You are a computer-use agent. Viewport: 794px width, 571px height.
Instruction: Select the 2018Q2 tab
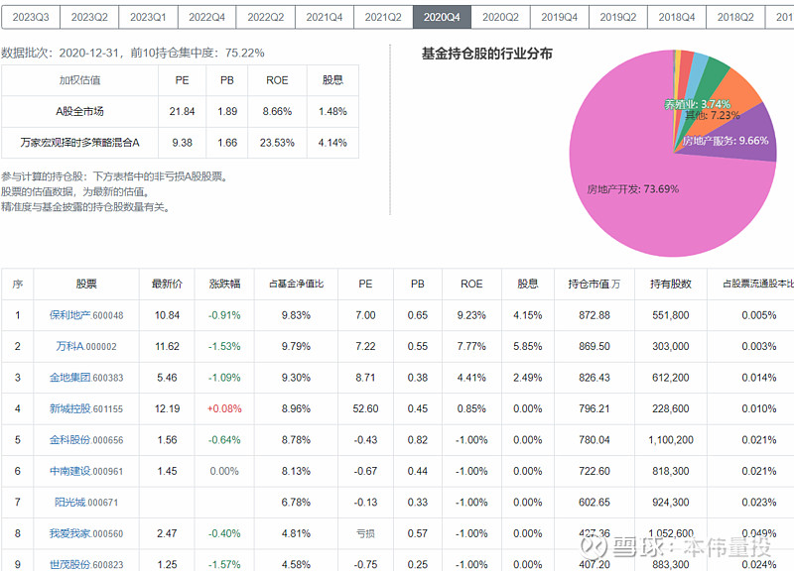(x=735, y=17)
